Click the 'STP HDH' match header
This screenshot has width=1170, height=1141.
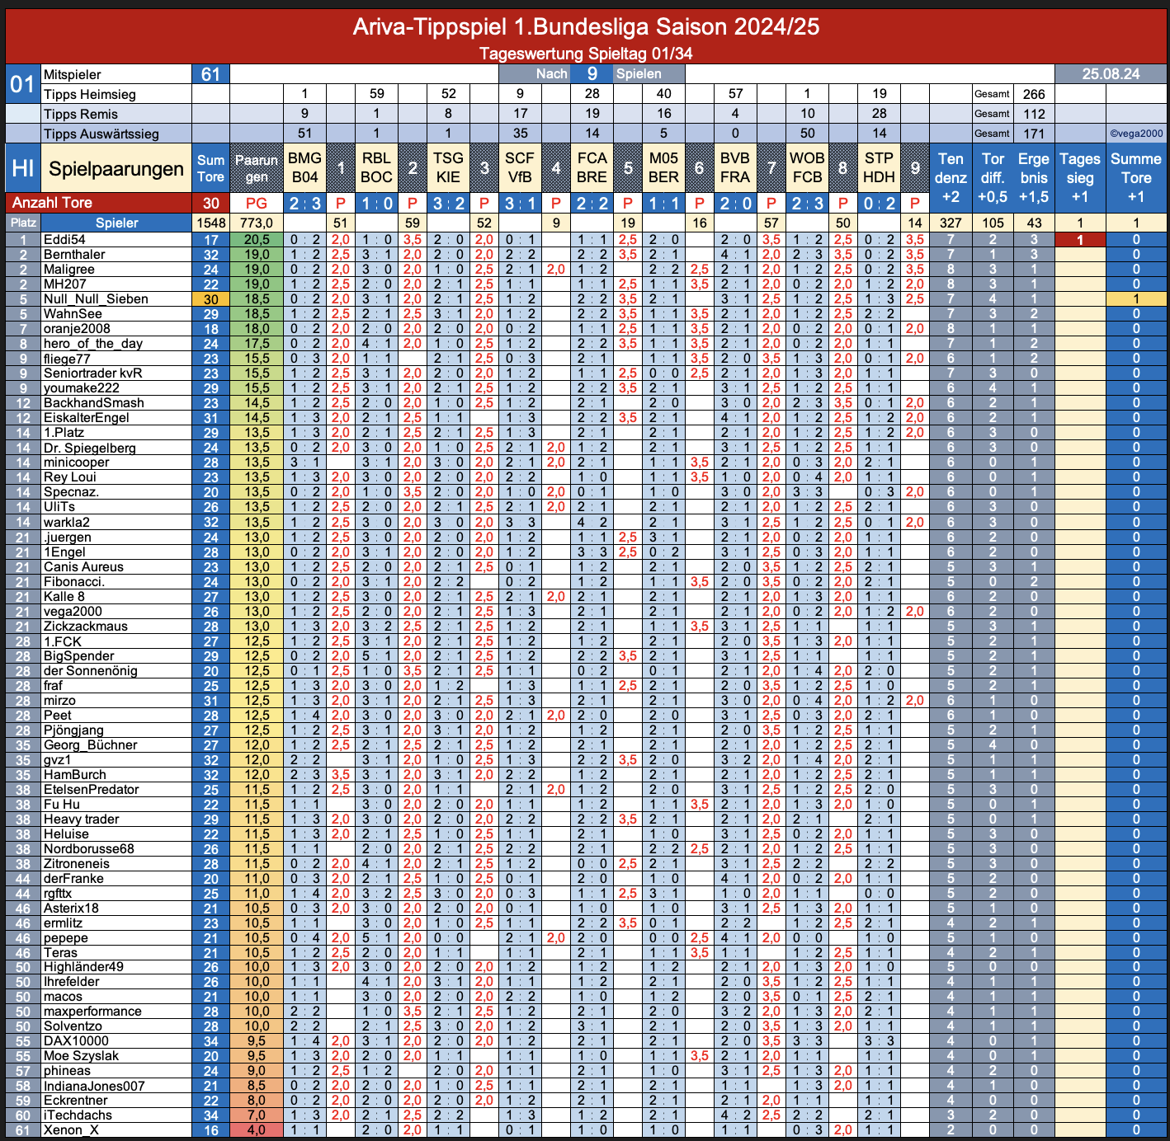pos(879,168)
